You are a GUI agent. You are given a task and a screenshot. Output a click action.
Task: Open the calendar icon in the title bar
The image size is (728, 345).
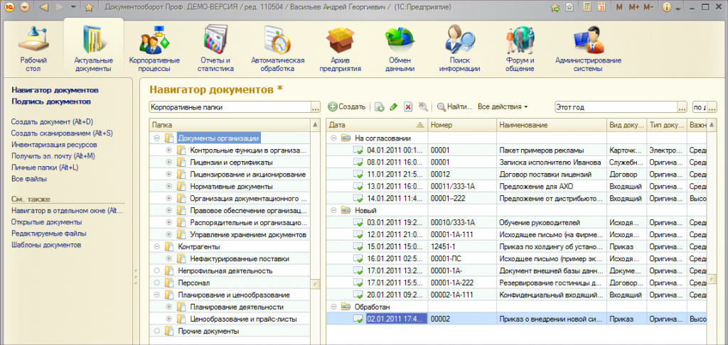pyautogui.click(x=601, y=7)
